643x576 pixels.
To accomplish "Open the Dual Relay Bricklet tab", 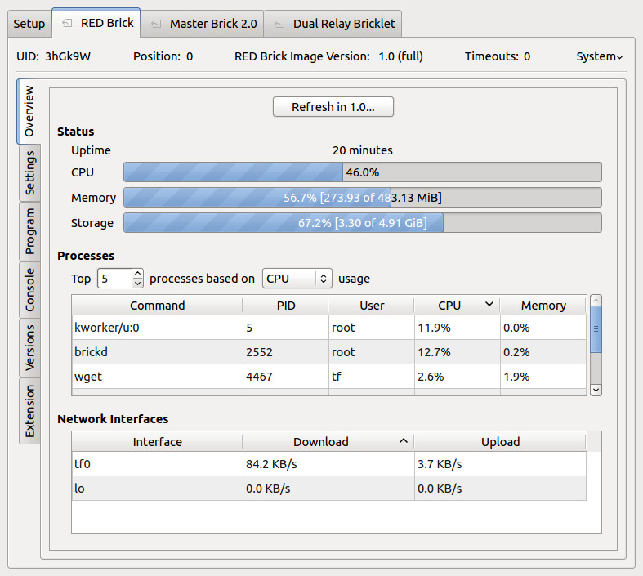I will coord(333,24).
